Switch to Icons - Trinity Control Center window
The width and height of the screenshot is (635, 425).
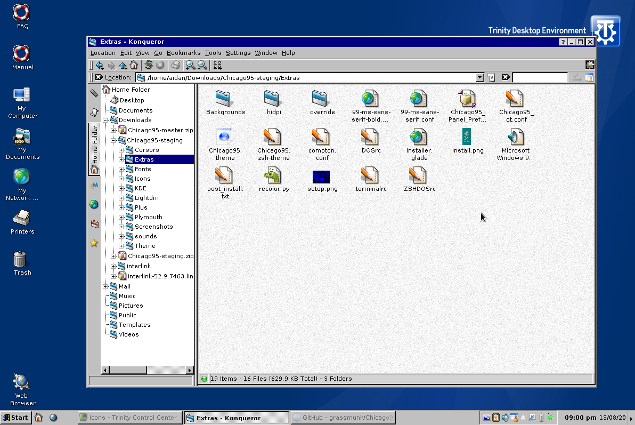pos(129,418)
